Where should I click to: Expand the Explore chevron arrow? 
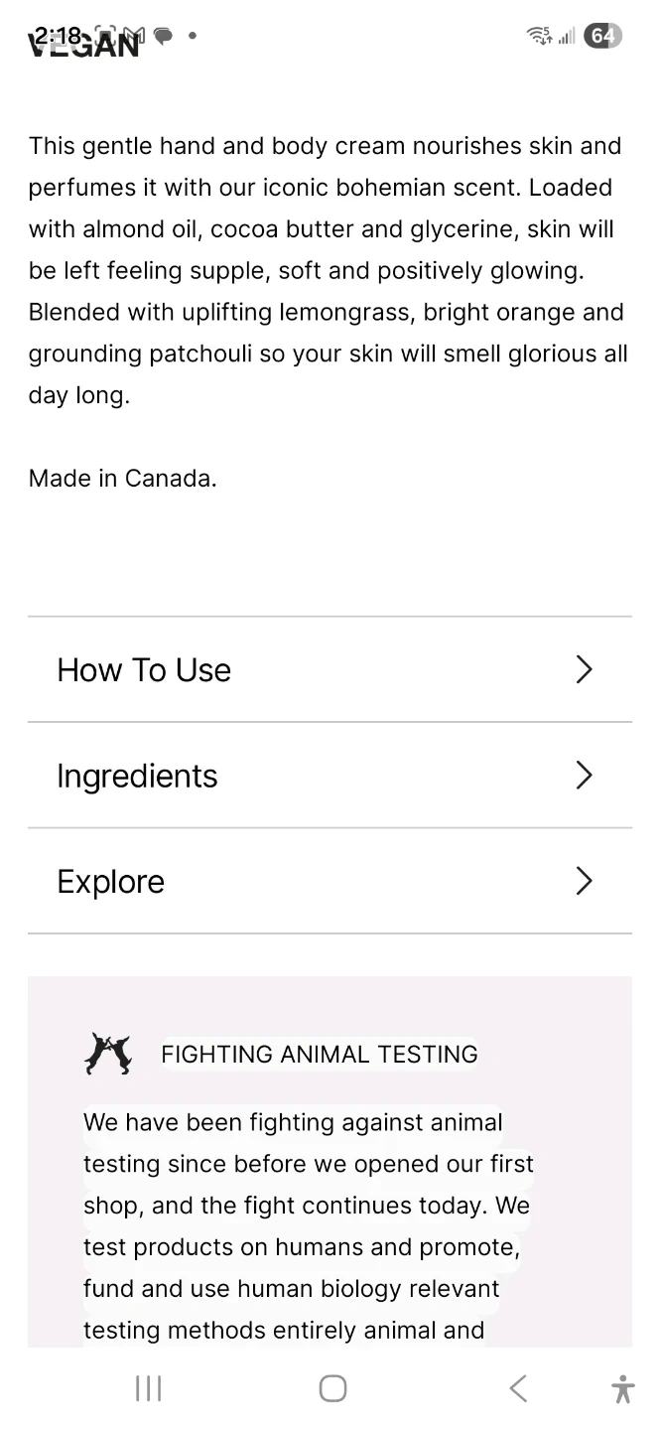[x=584, y=881]
